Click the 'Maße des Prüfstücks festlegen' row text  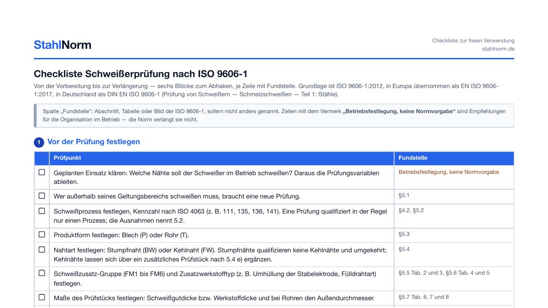[214, 298]
